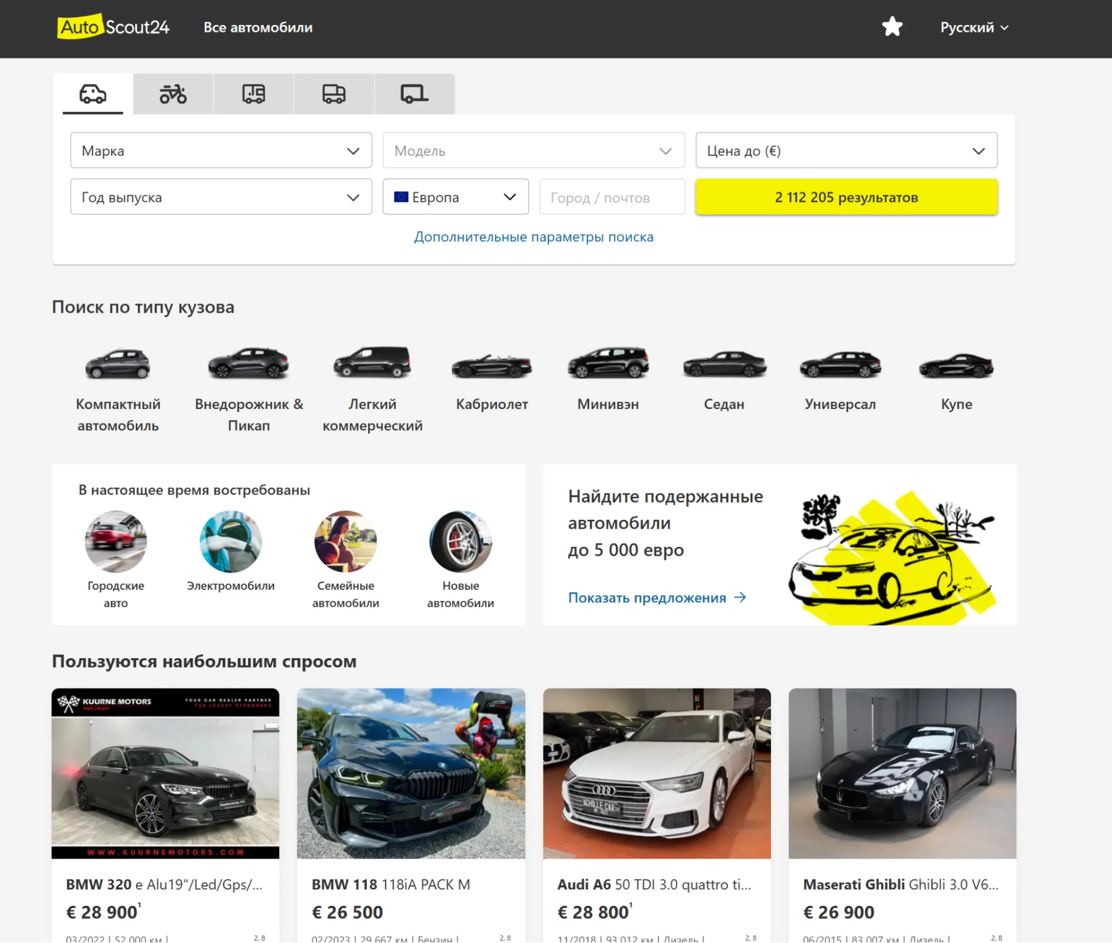This screenshot has height=943, width=1112.
Task: Expand the Русский language dropdown
Action: (974, 27)
